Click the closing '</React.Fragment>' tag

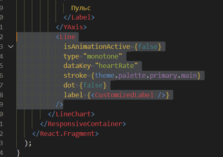65,134
